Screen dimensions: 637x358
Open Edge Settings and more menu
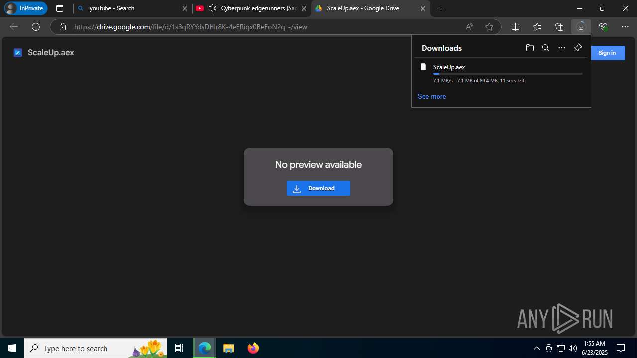pyautogui.click(x=625, y=27)
